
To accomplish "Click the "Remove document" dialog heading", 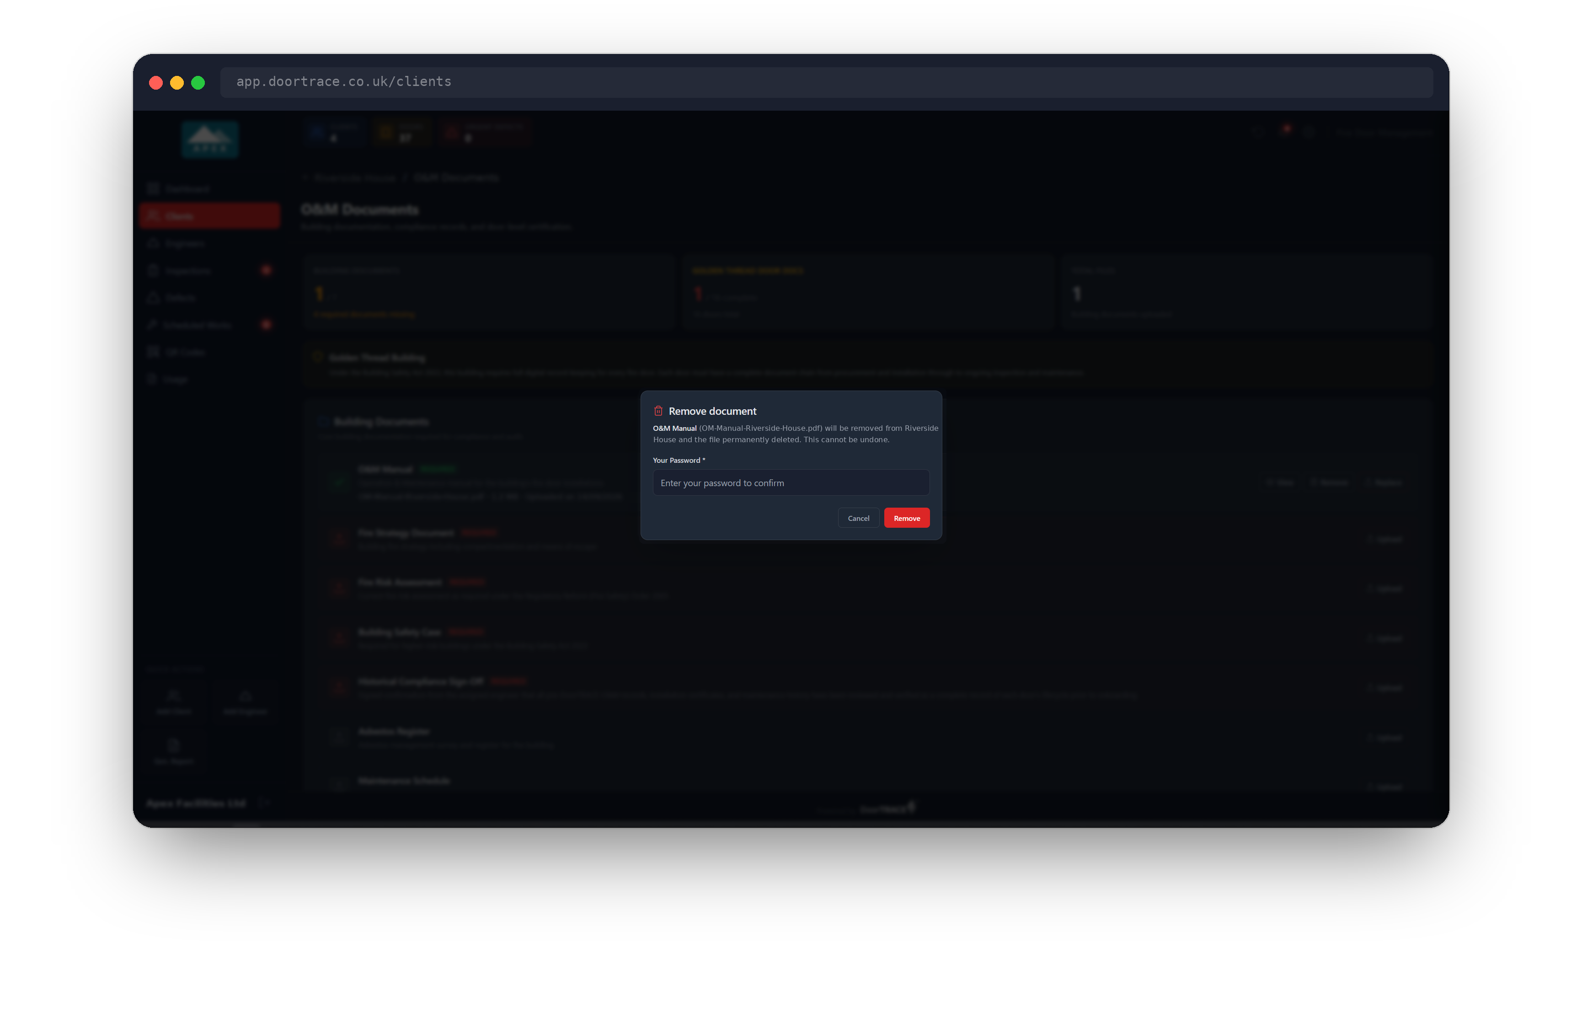I will (x=712, y=411).
